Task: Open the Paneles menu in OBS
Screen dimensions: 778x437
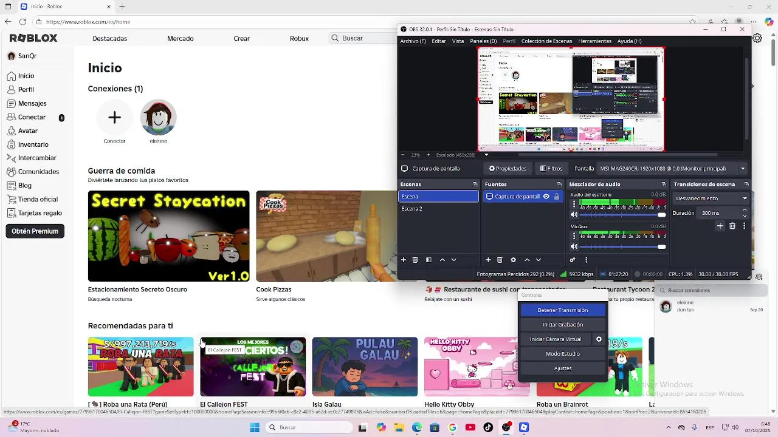Action: point(483,41)
